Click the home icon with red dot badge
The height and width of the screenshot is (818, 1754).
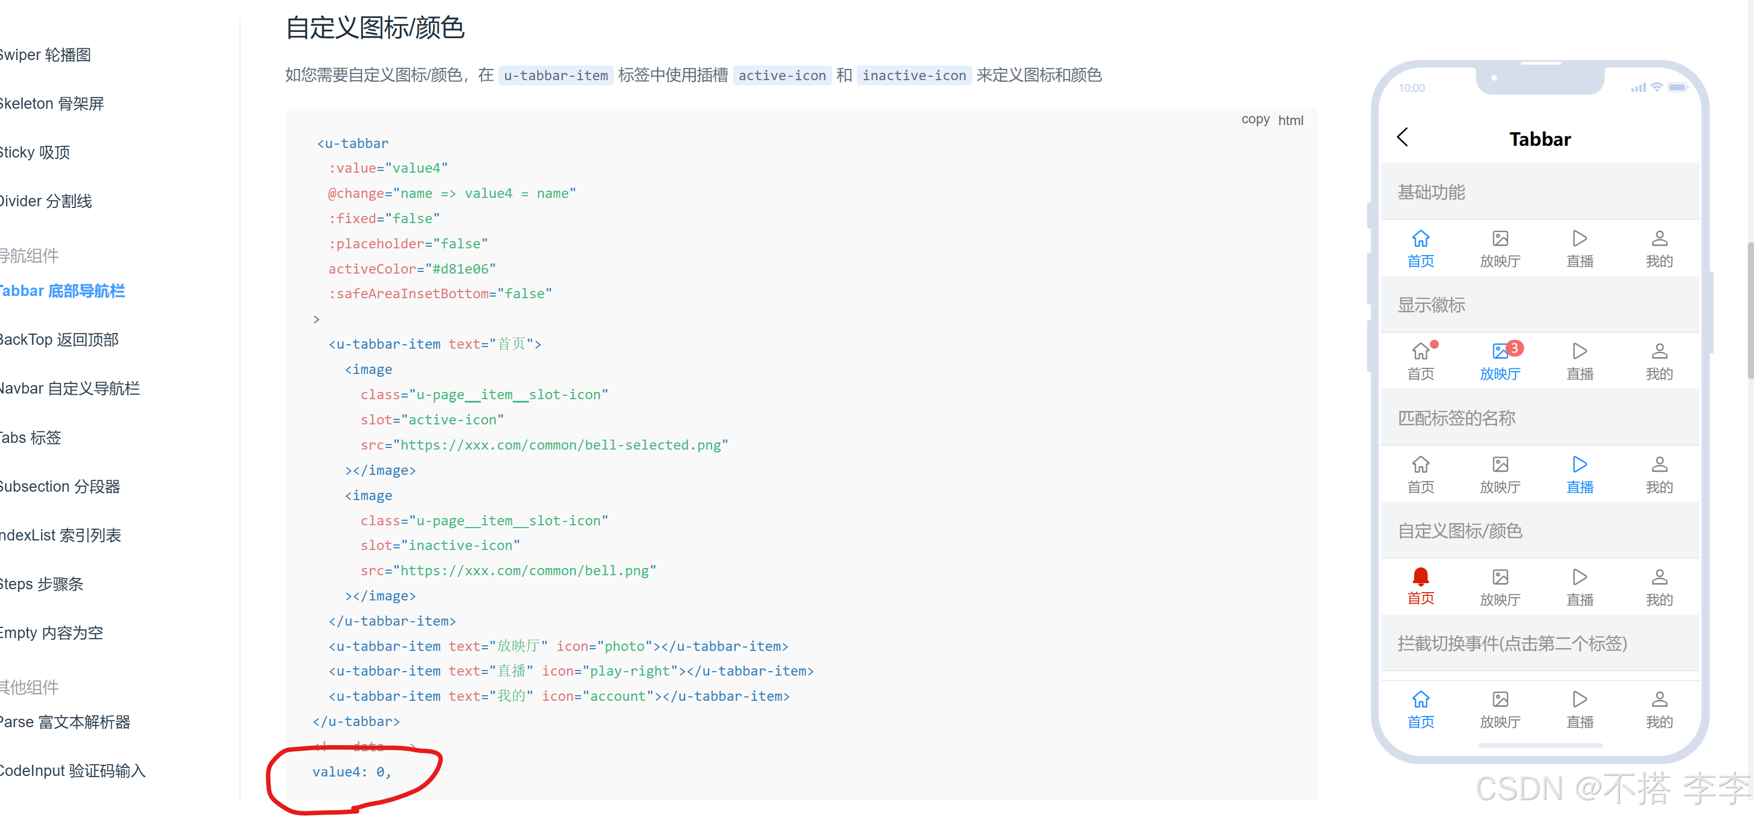(1420, 352)
